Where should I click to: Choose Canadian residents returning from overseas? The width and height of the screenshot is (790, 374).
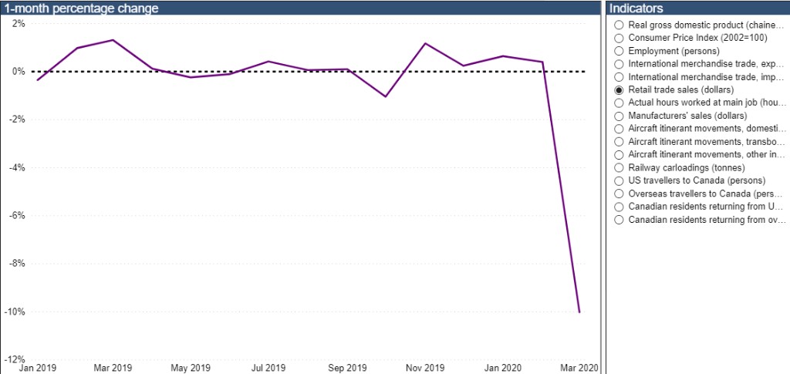619,221
